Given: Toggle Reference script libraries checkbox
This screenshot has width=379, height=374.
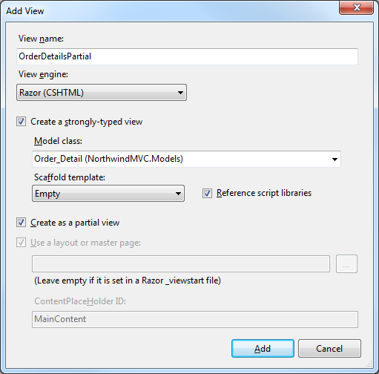Looking at the screenshot, I should click(x=207, y=193).
